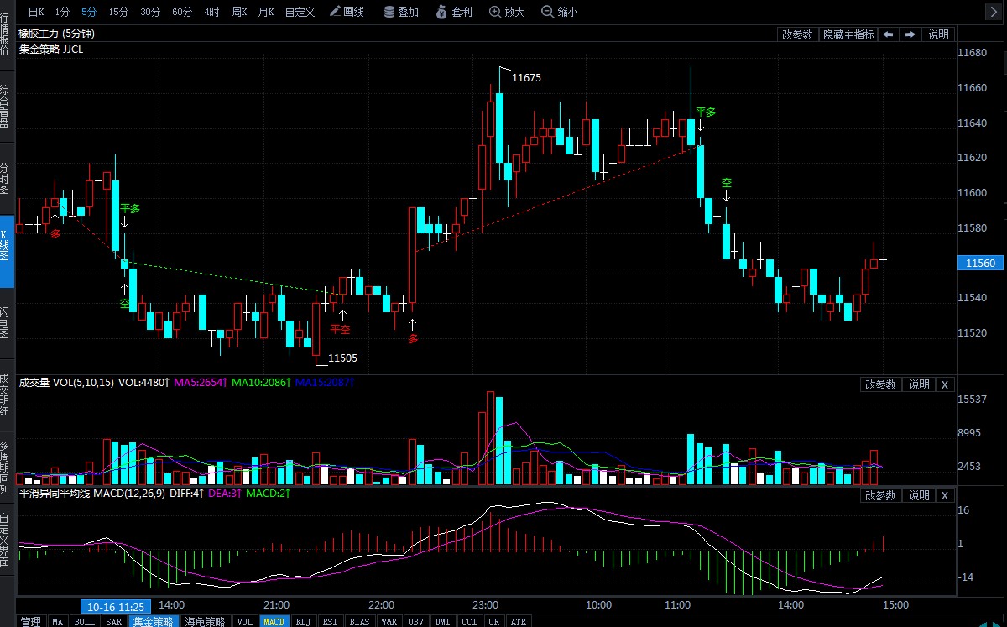Click 改参数 in the MACD panel
Screen dimensions: 1007x627
tap(880, 496)
